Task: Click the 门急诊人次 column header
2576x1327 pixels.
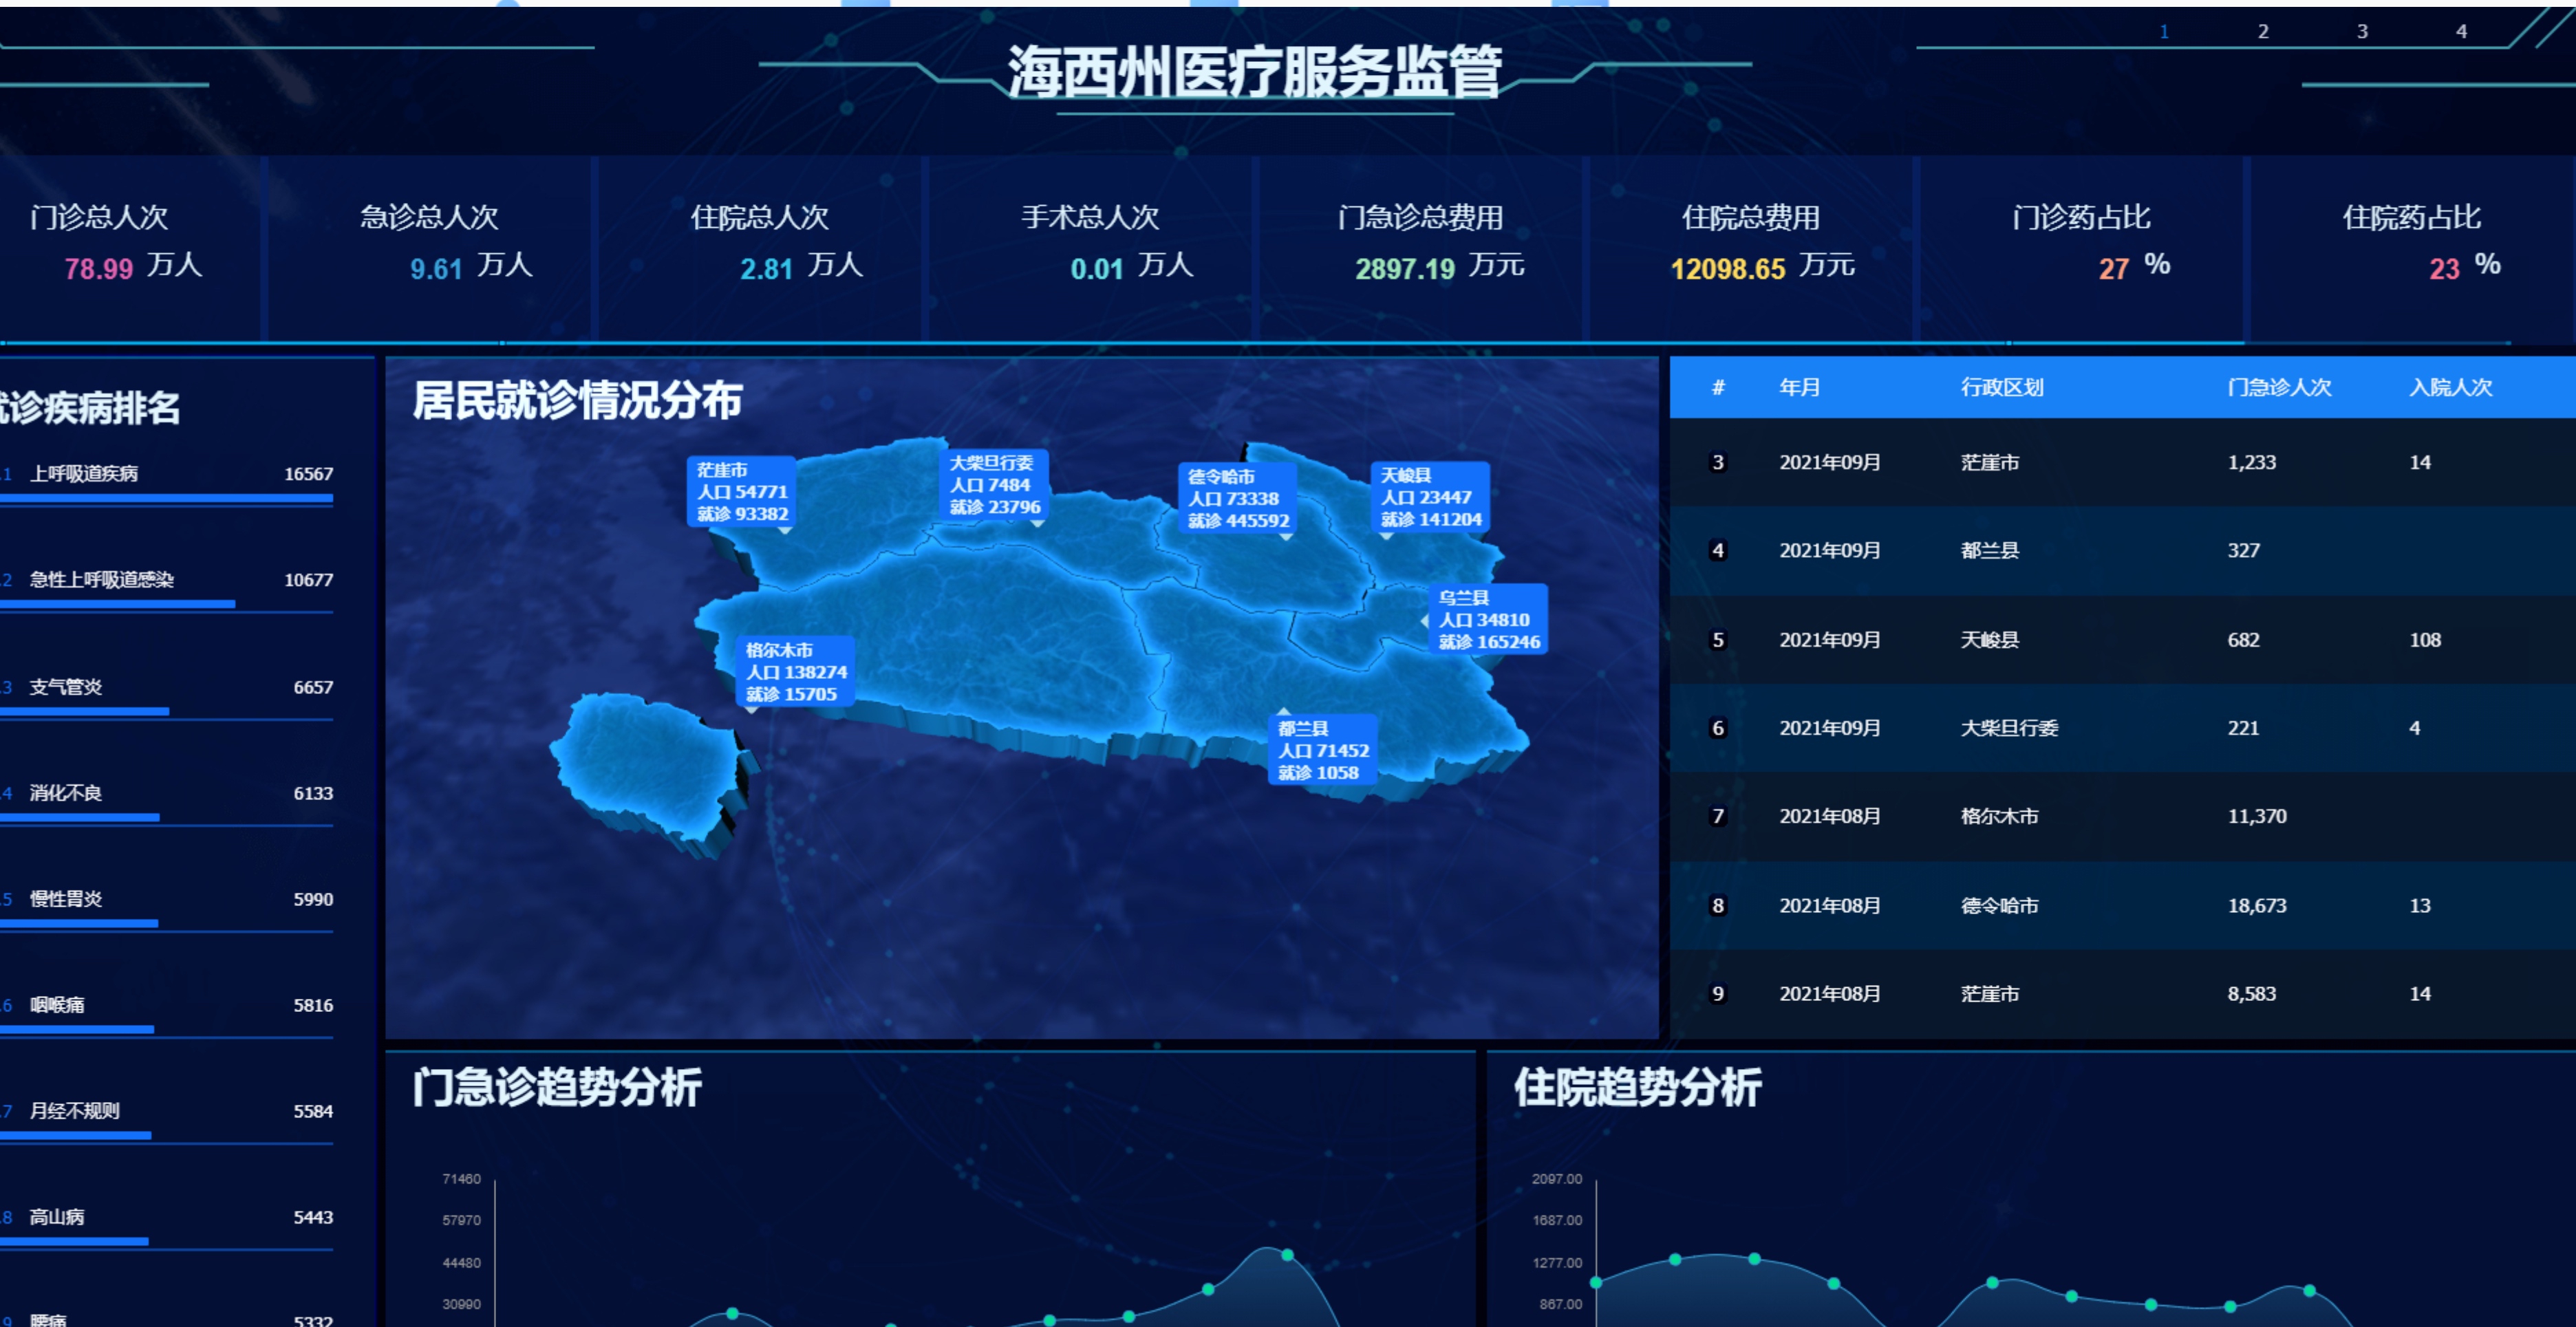Action: [x=2279, y=387]
